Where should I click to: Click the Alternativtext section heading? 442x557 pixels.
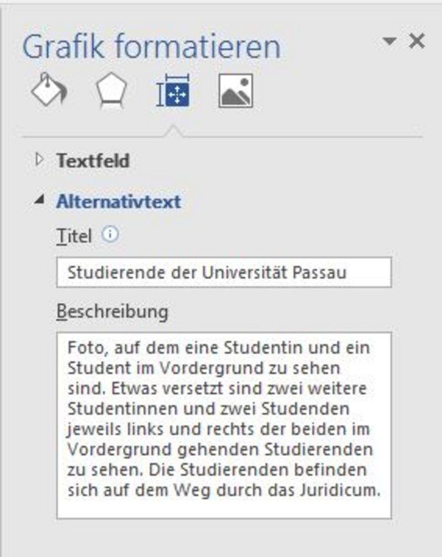pyautogui.click(x=119, y=202)
